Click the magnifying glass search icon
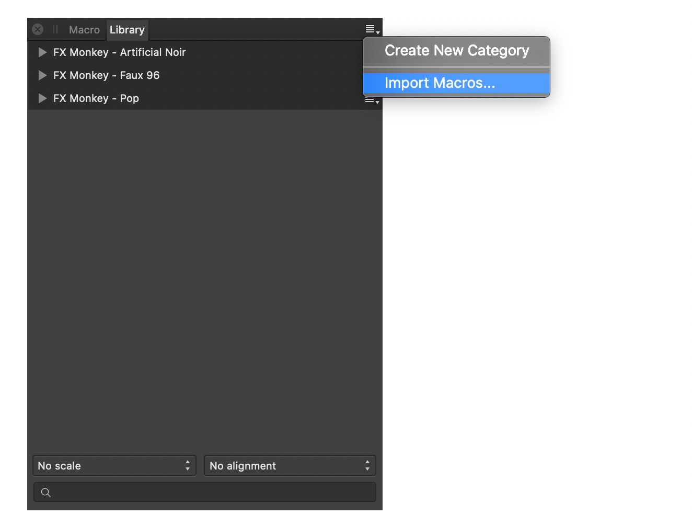692x526 pixels. pos(46,492)
